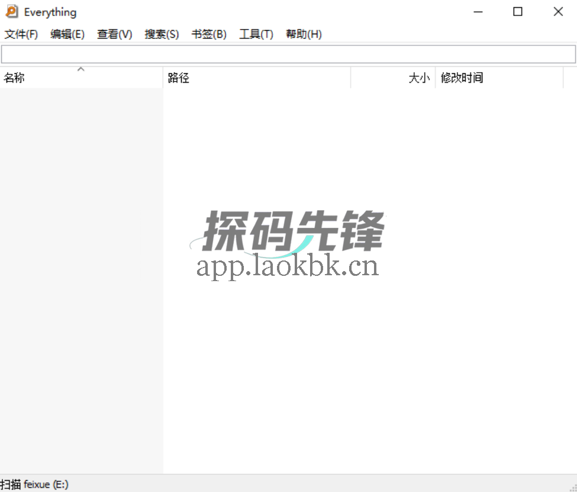The image size is (577, 492).
Task: Open the 编辑(E) menu
Action: point(67,34)
